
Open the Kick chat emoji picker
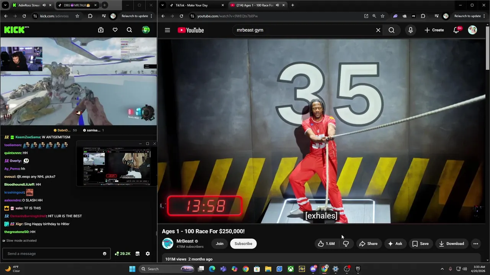(105, 254)
